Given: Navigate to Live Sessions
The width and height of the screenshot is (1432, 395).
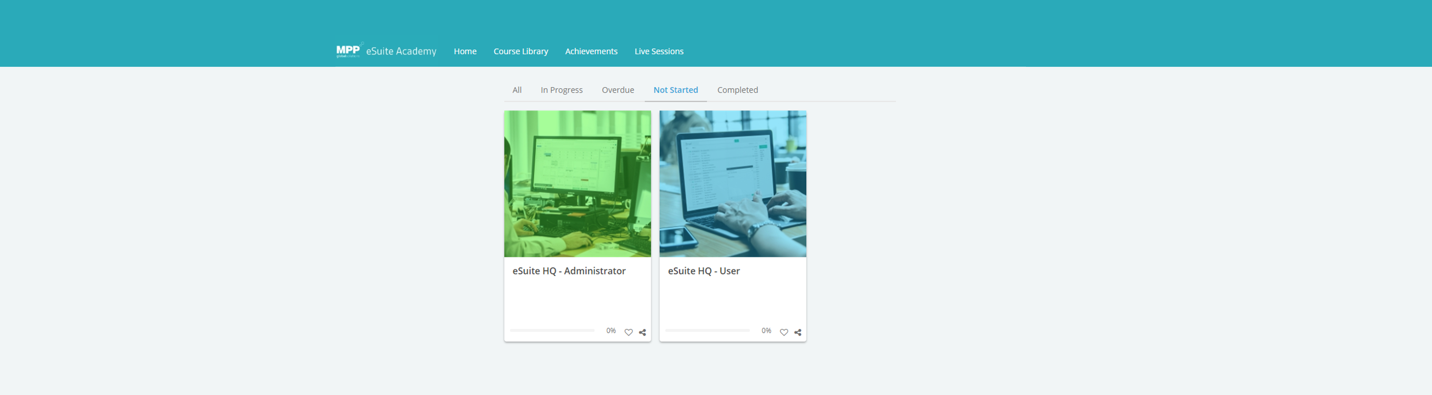Looking at the screenshot, I should click(659, 51).
